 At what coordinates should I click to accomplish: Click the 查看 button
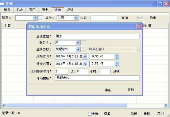pyautogui.click(x=107, y=114)
